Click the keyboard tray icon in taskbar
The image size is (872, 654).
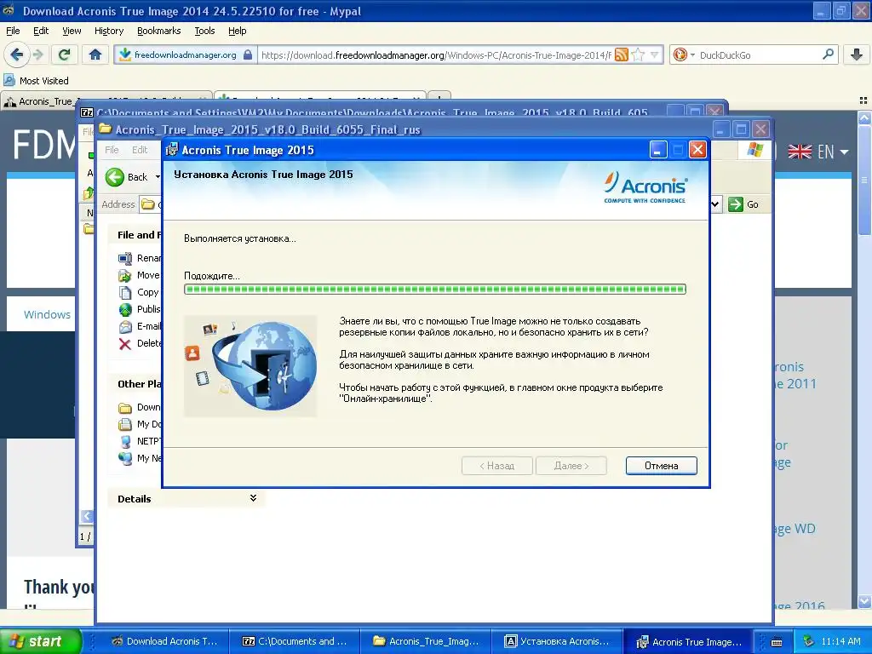[777, 642]
